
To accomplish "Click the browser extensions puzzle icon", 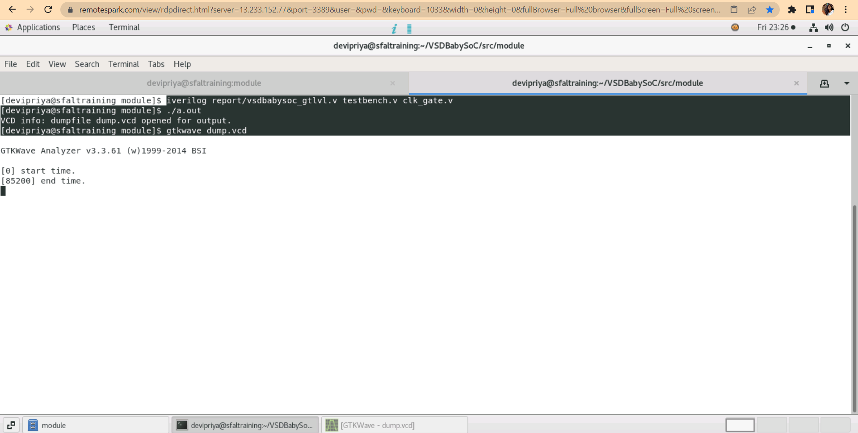I will 792,9.
